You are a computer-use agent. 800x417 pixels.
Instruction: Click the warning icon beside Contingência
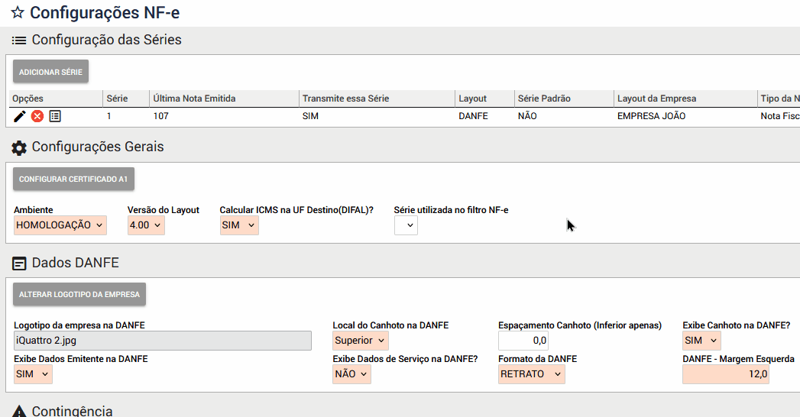20,411
